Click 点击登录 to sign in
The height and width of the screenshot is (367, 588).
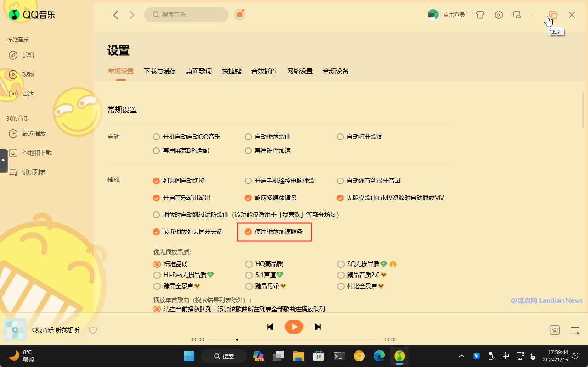tap(454, 15)
